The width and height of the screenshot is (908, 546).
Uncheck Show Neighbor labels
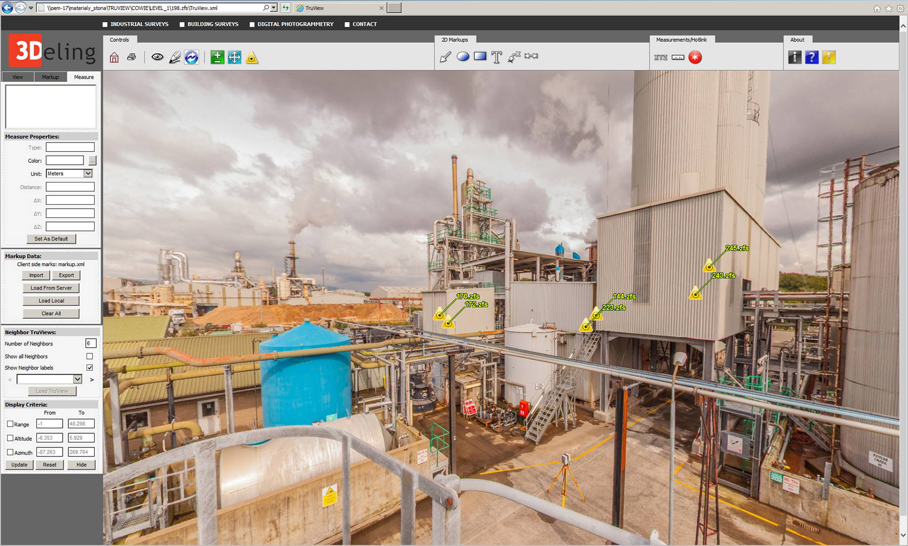pyautogui.click(x=90, y=368)
